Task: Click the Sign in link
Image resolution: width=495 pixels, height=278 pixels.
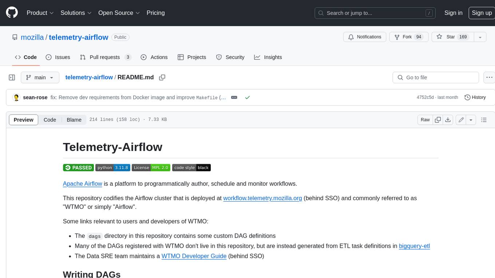Action: [x=453, y=13]
